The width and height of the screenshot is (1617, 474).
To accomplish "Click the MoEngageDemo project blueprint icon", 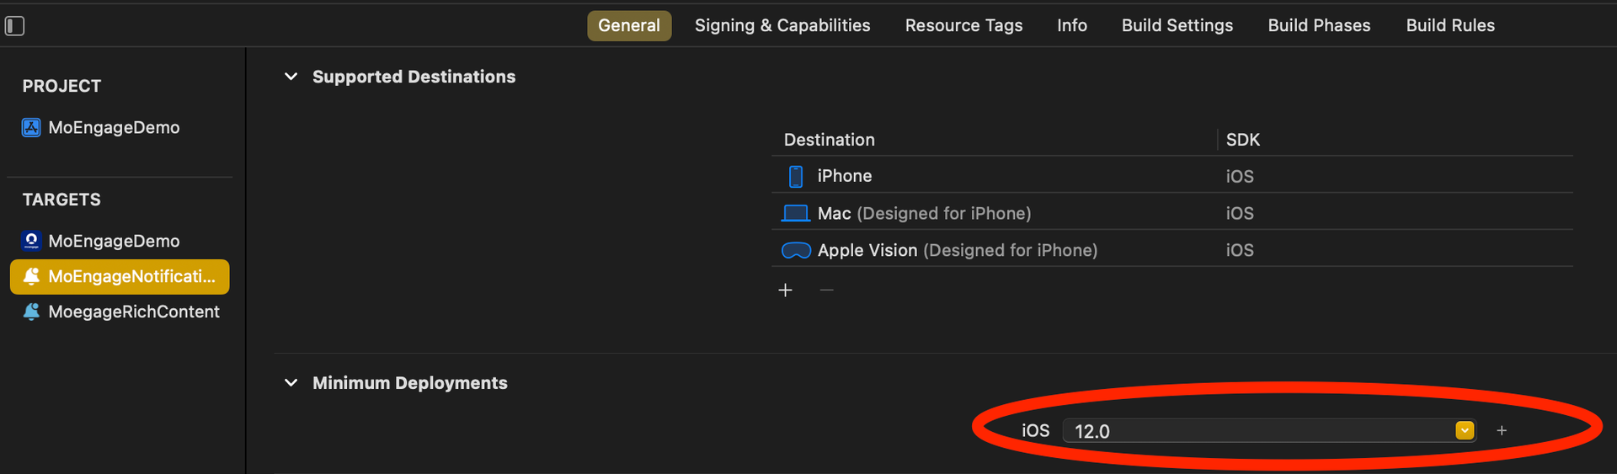I will pos(31,128).
